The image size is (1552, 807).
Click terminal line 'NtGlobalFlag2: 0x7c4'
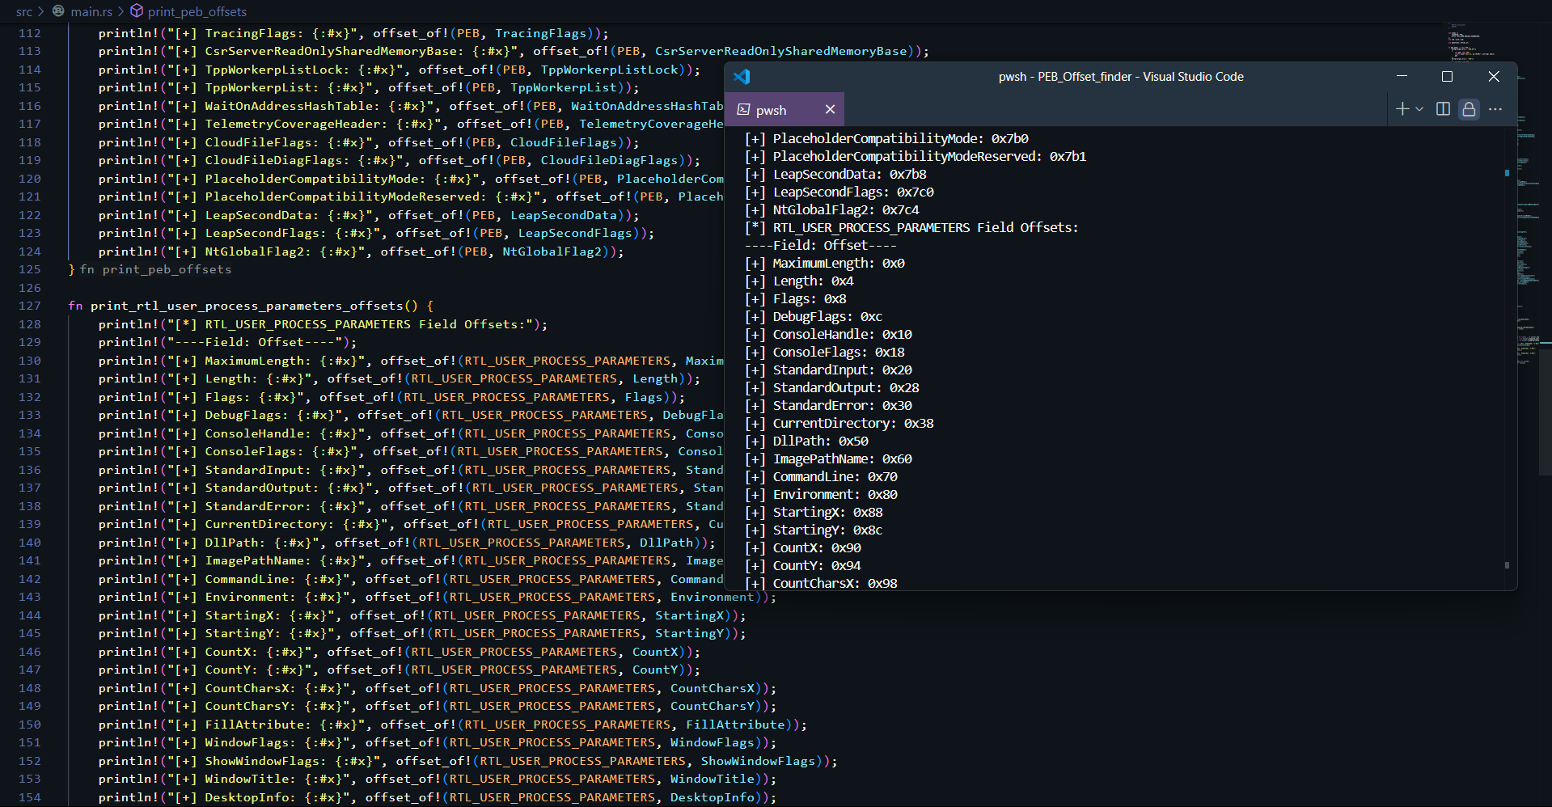click(x=831, y=209)
